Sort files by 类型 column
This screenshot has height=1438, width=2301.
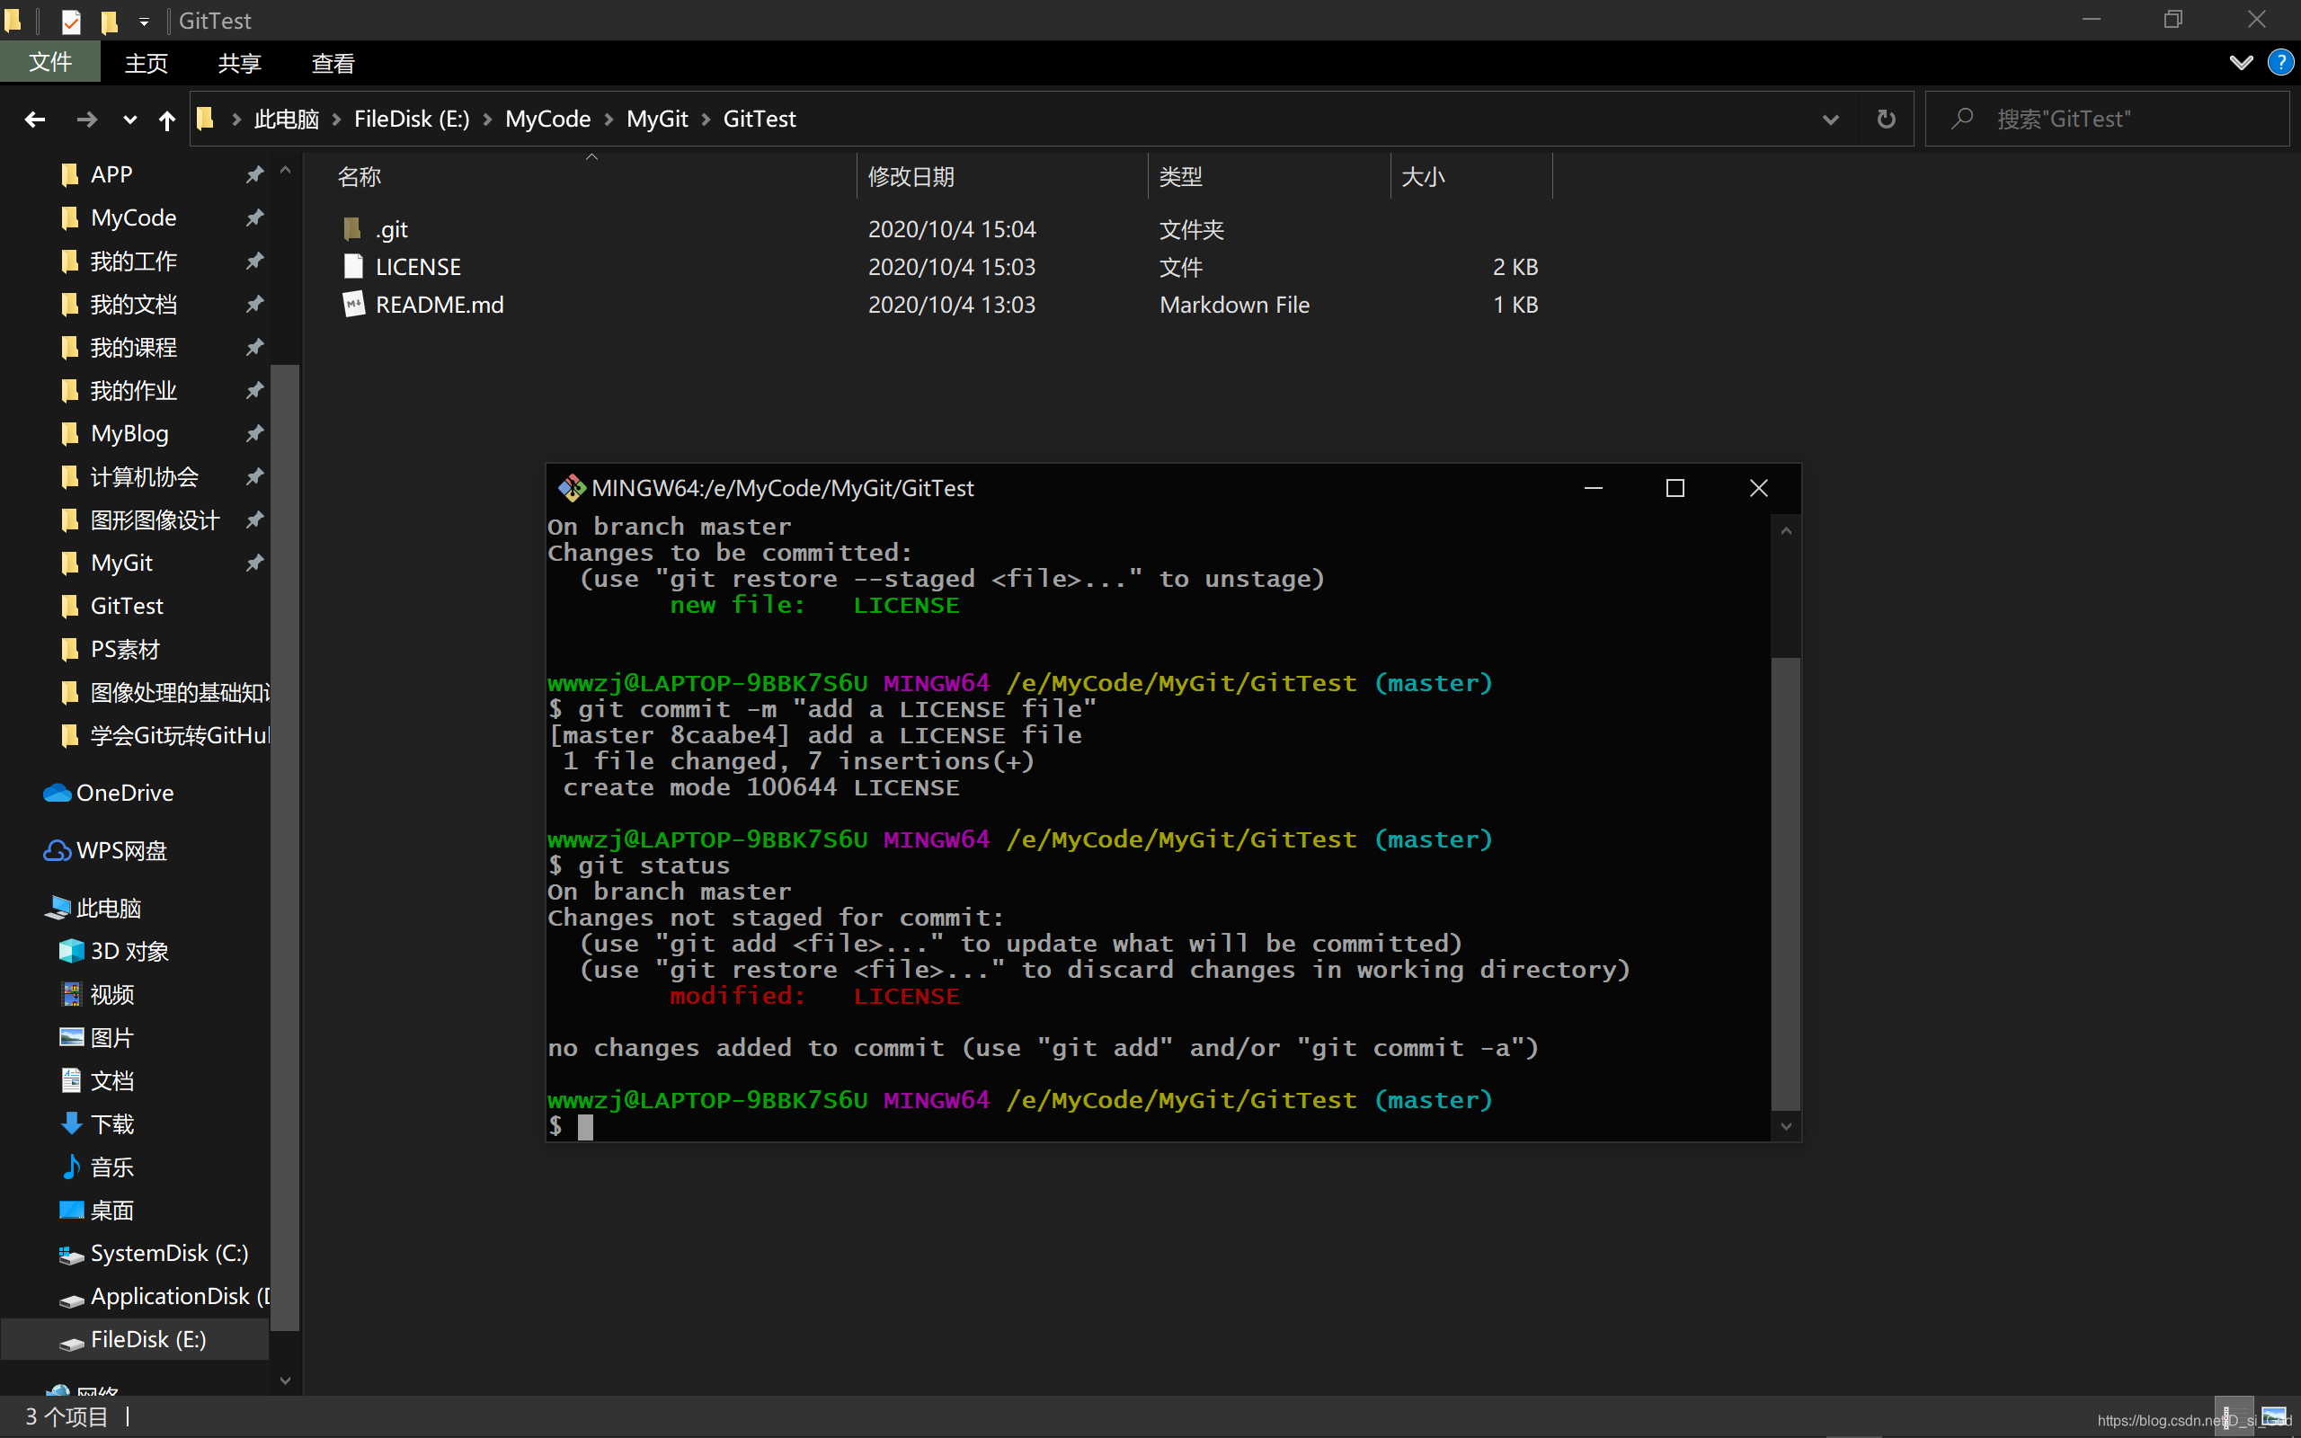click(x=1181, y=177)
